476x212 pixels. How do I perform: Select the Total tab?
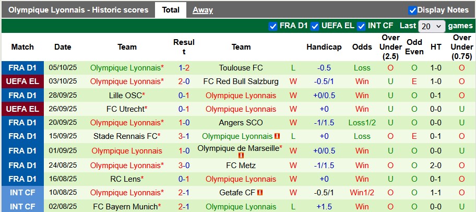tap(171, 10)
